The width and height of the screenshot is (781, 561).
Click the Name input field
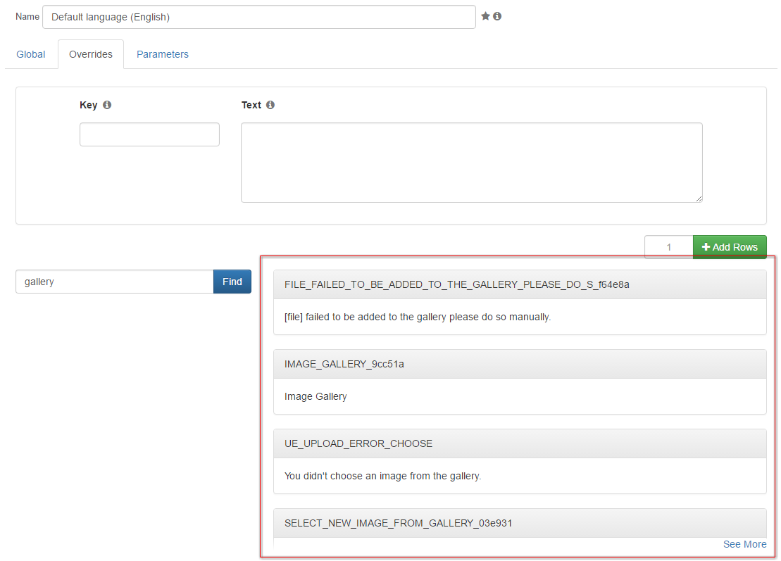point(259,17)
